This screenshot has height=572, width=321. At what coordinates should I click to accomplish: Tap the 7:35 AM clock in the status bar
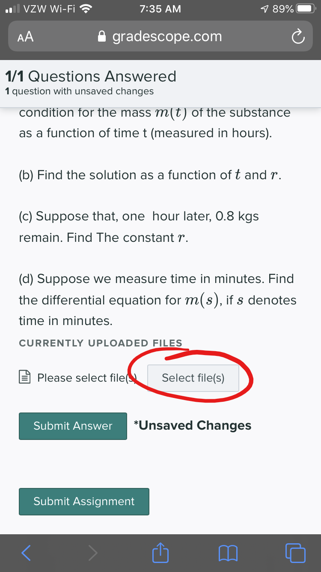pos(160,9)
